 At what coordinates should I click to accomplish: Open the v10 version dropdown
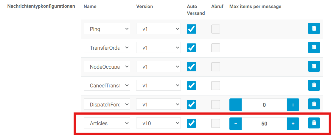158,123
